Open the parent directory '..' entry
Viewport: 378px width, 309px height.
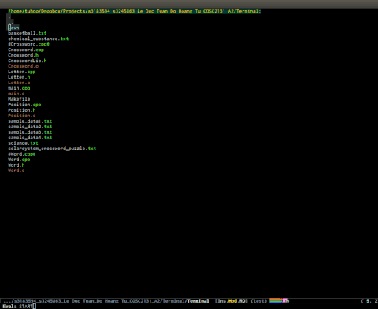[9, 22]
